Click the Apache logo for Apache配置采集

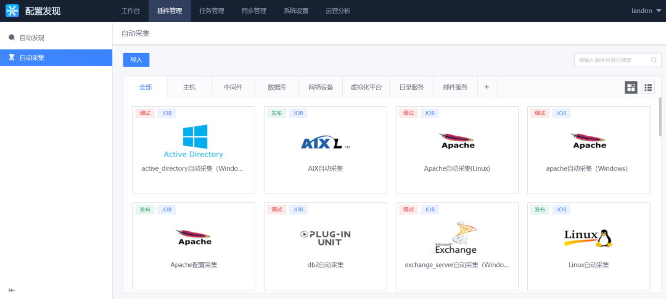tap(194, 237)
